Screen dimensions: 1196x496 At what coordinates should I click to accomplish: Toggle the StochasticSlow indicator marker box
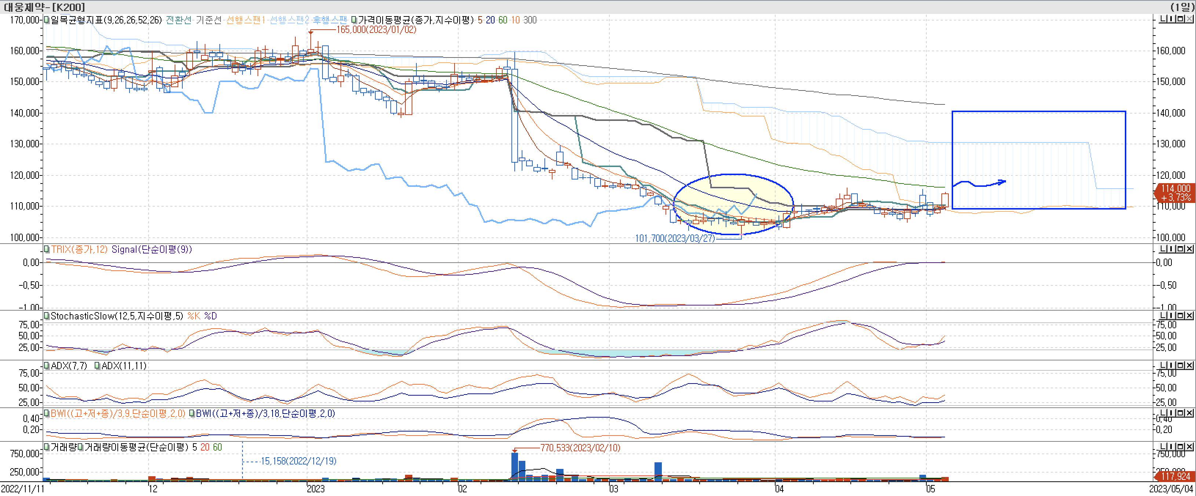click(x=47, y=316)
